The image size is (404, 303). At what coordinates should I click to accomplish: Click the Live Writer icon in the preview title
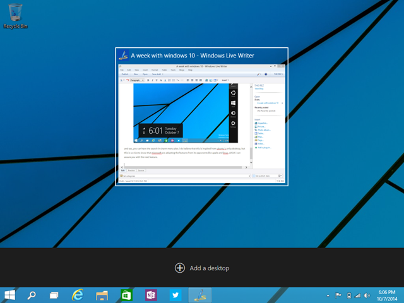tap(124, 56)
